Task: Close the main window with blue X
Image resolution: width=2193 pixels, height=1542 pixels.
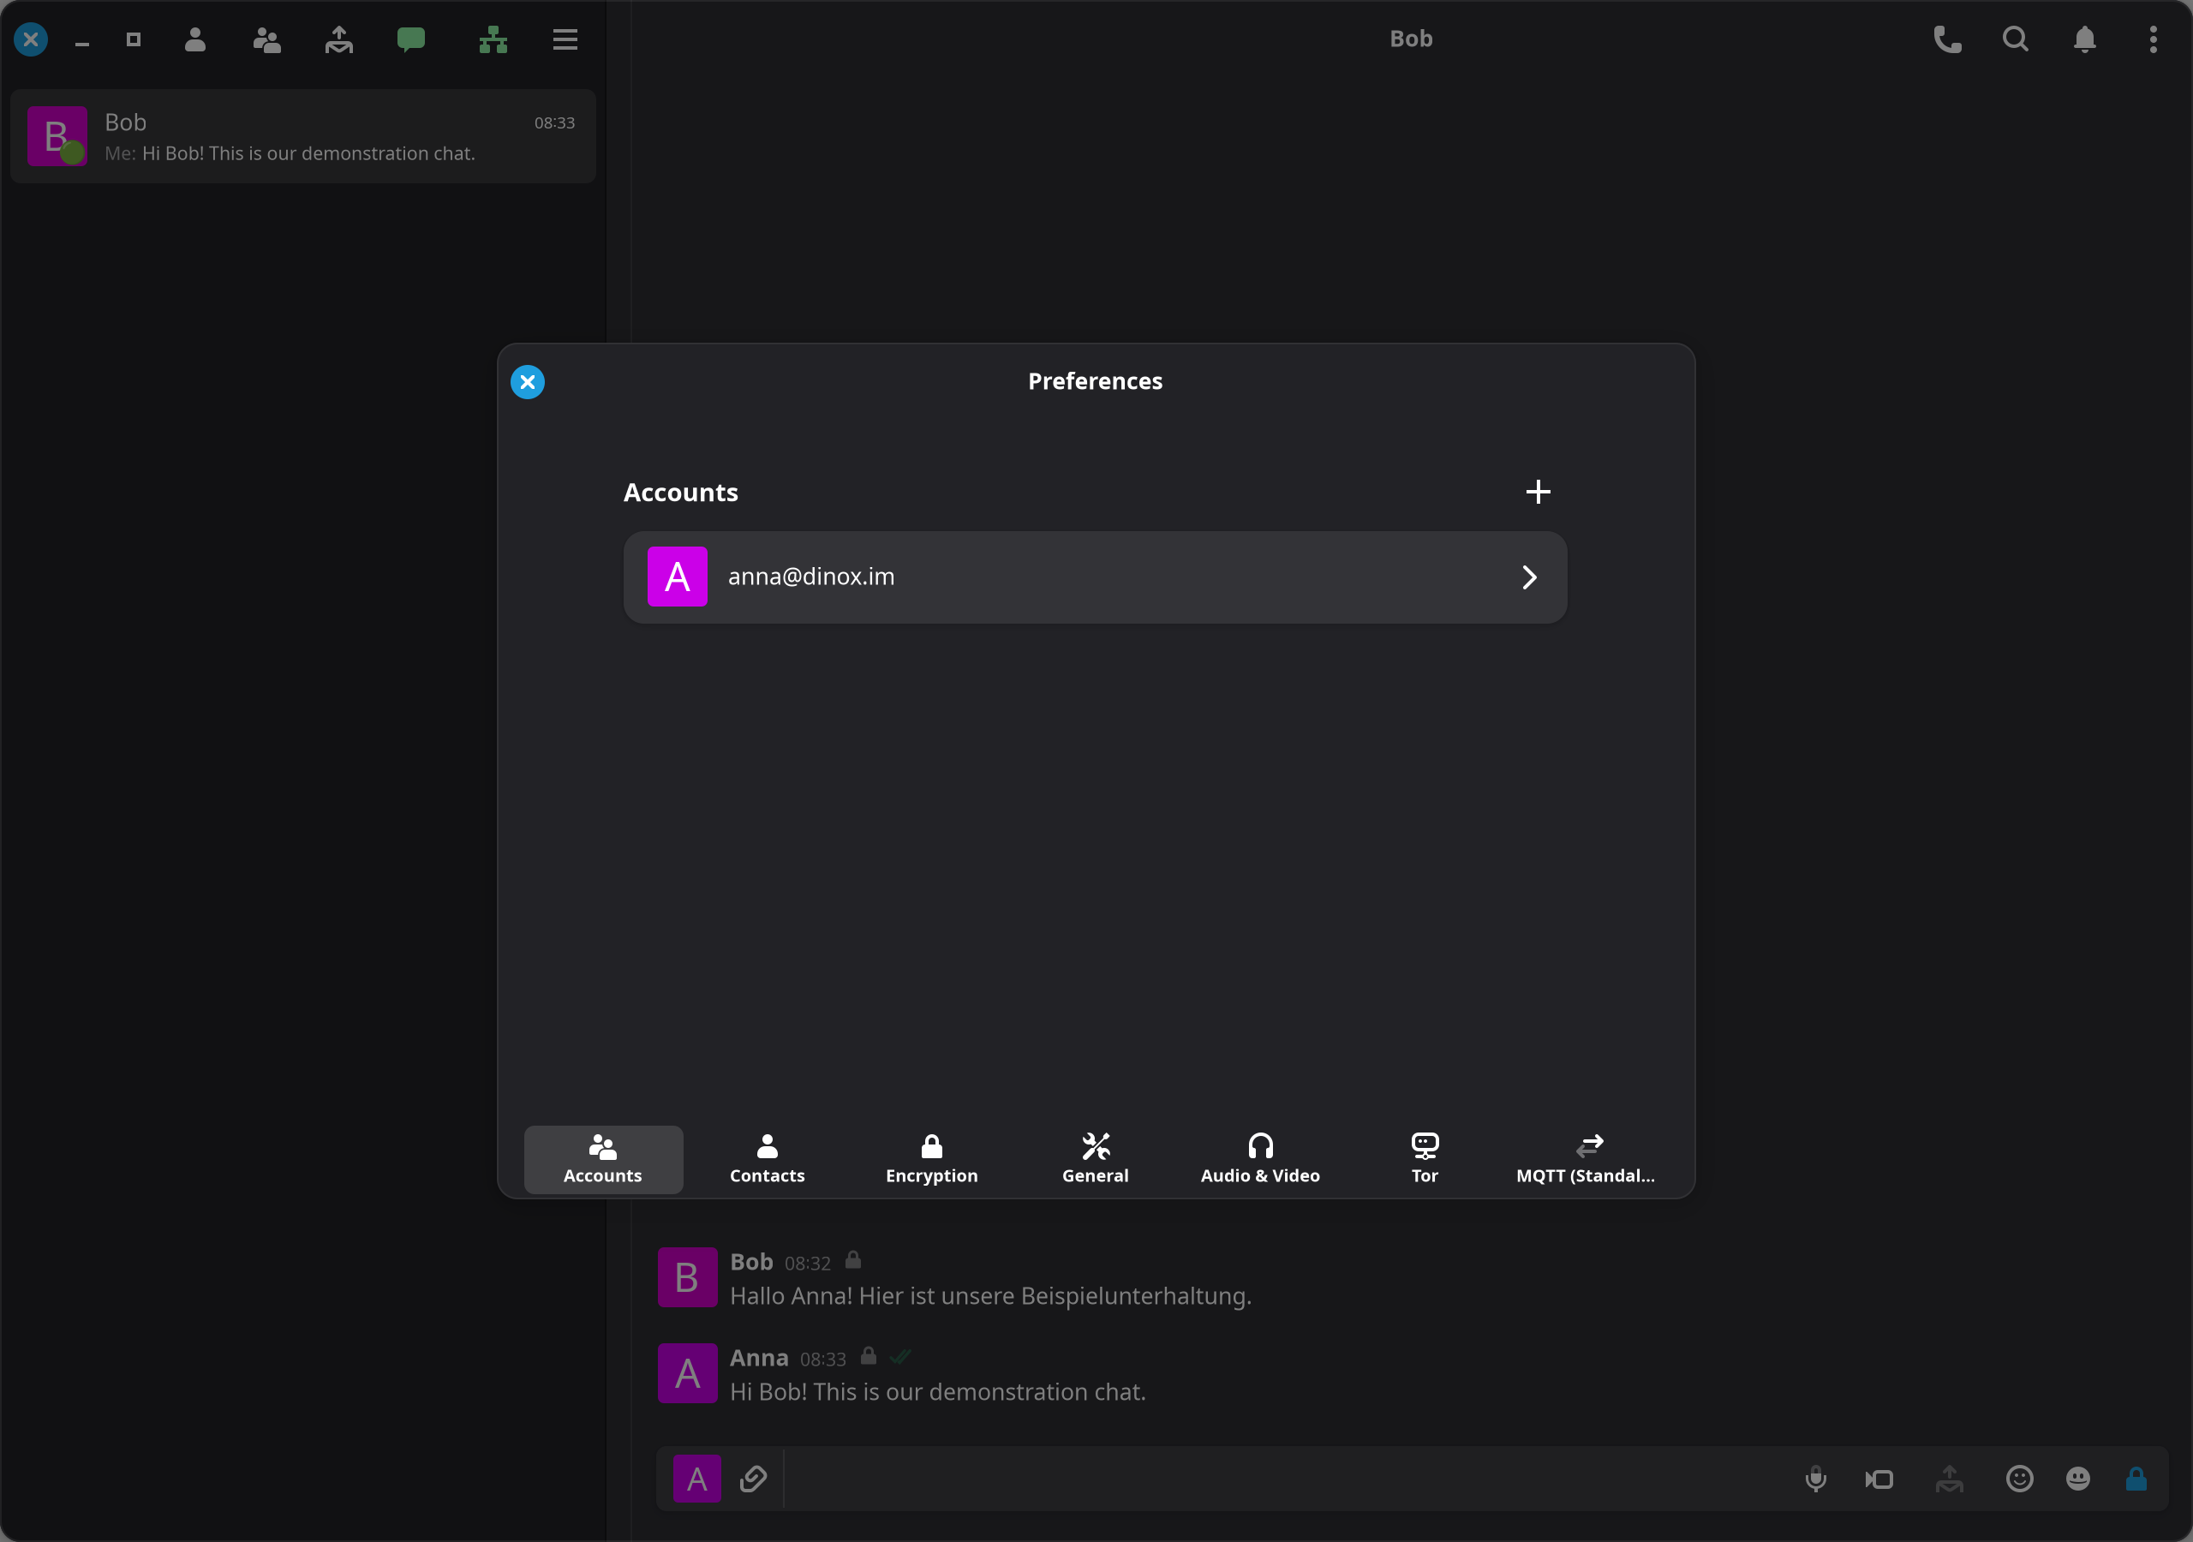Action: [x=31, y=39]
